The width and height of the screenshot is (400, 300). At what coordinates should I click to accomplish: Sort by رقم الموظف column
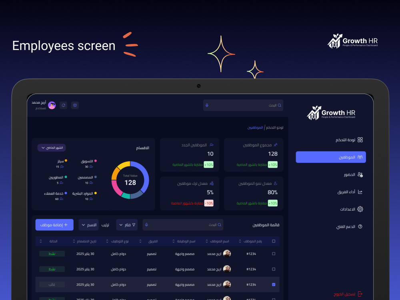click(240, 241)
